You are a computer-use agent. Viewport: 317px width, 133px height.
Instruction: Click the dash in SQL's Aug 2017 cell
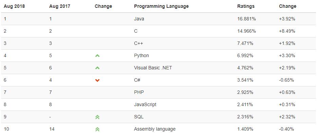50,117
